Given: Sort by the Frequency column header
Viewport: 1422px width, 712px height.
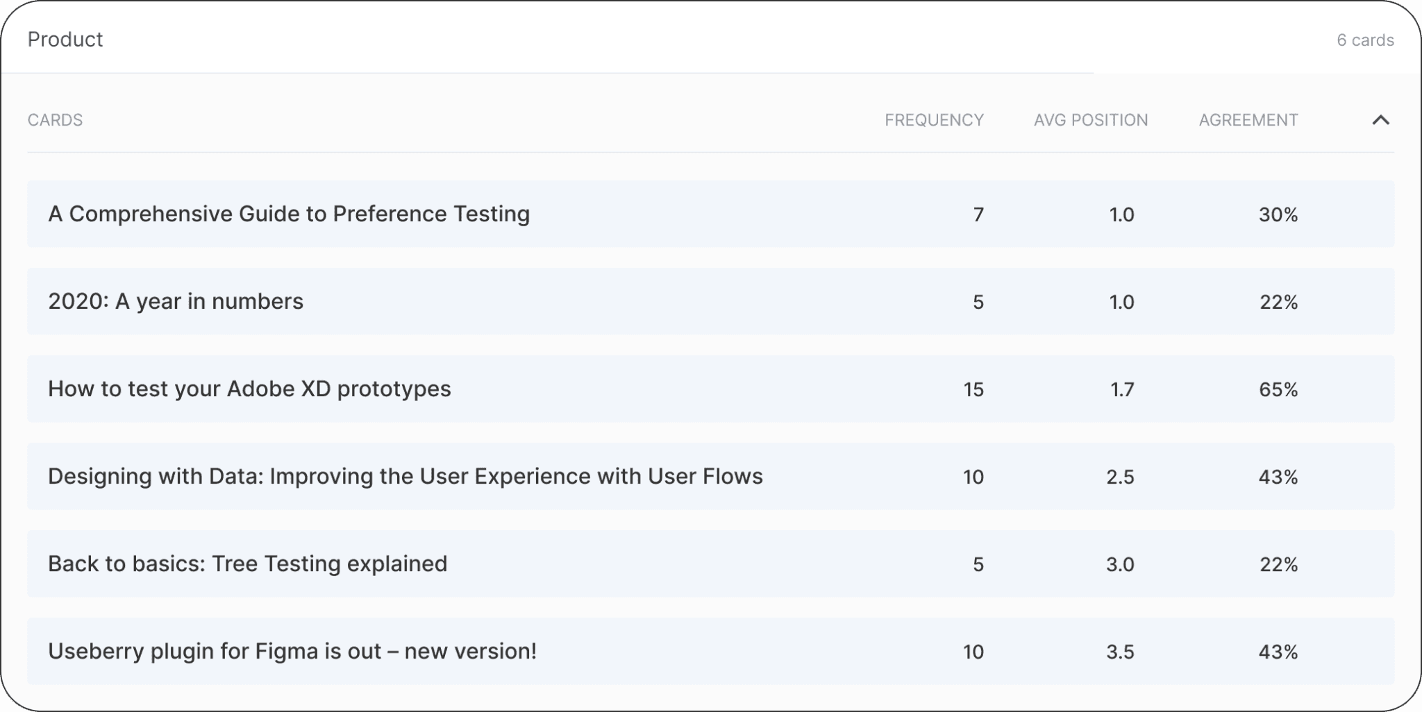Looking at the screenshot, I should coord(934,120).
